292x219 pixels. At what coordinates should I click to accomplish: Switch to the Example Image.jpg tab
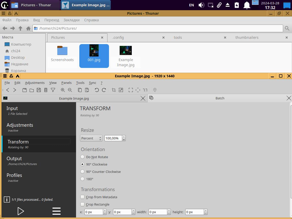[74, 98]
